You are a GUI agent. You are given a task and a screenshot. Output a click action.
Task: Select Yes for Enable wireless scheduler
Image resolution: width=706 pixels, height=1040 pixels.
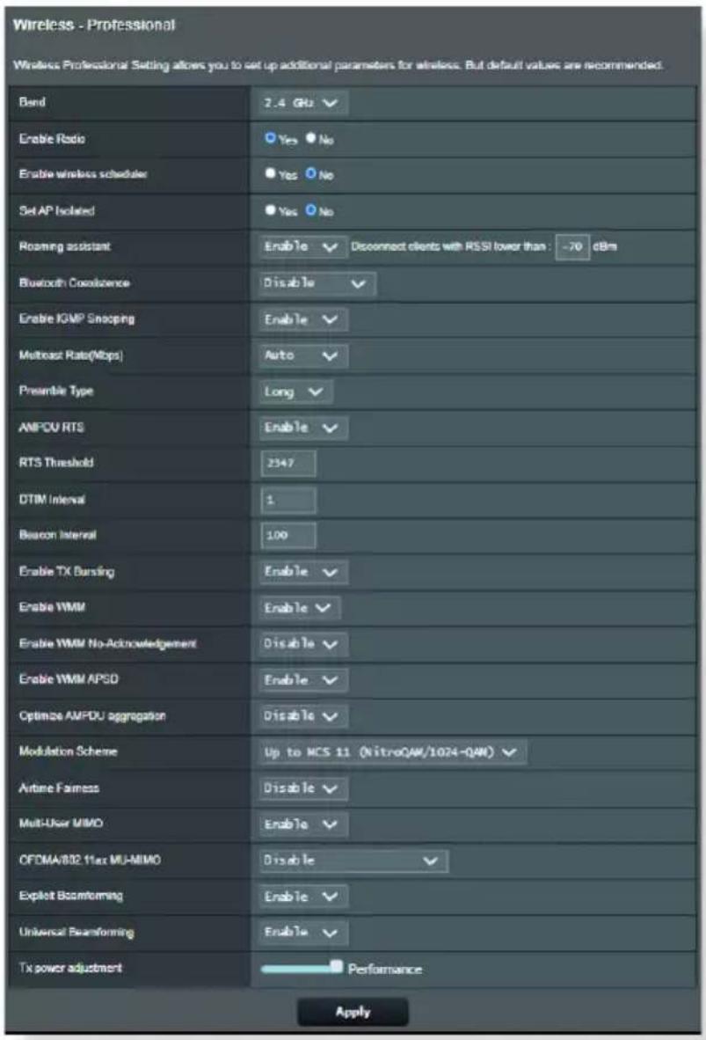coord(270,174)
